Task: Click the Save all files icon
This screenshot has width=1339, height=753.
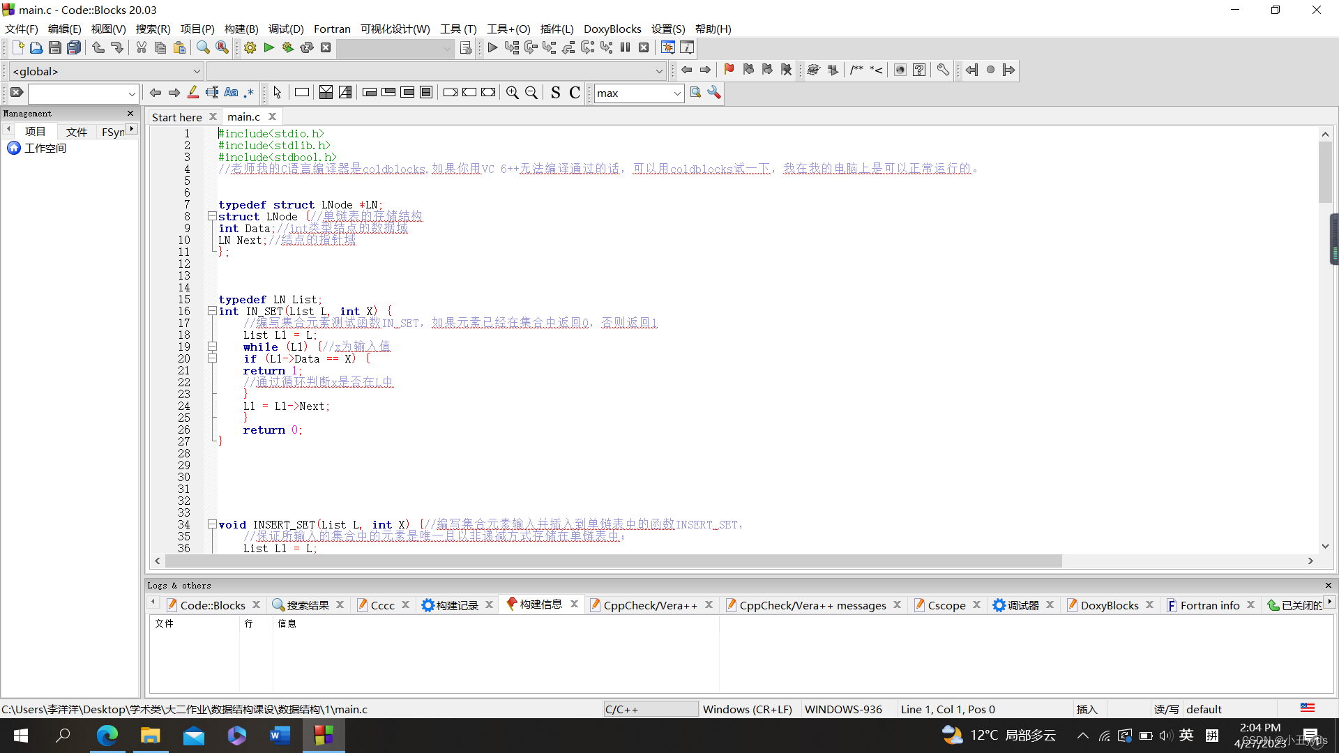Action: [74, 48]
